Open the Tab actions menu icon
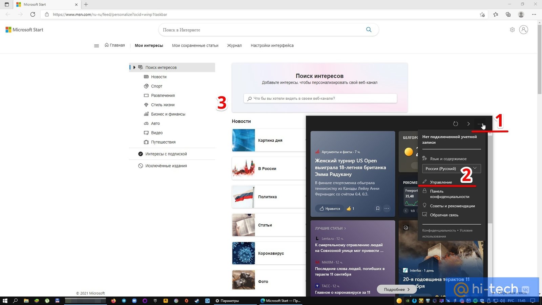 (x=6, y=4)
